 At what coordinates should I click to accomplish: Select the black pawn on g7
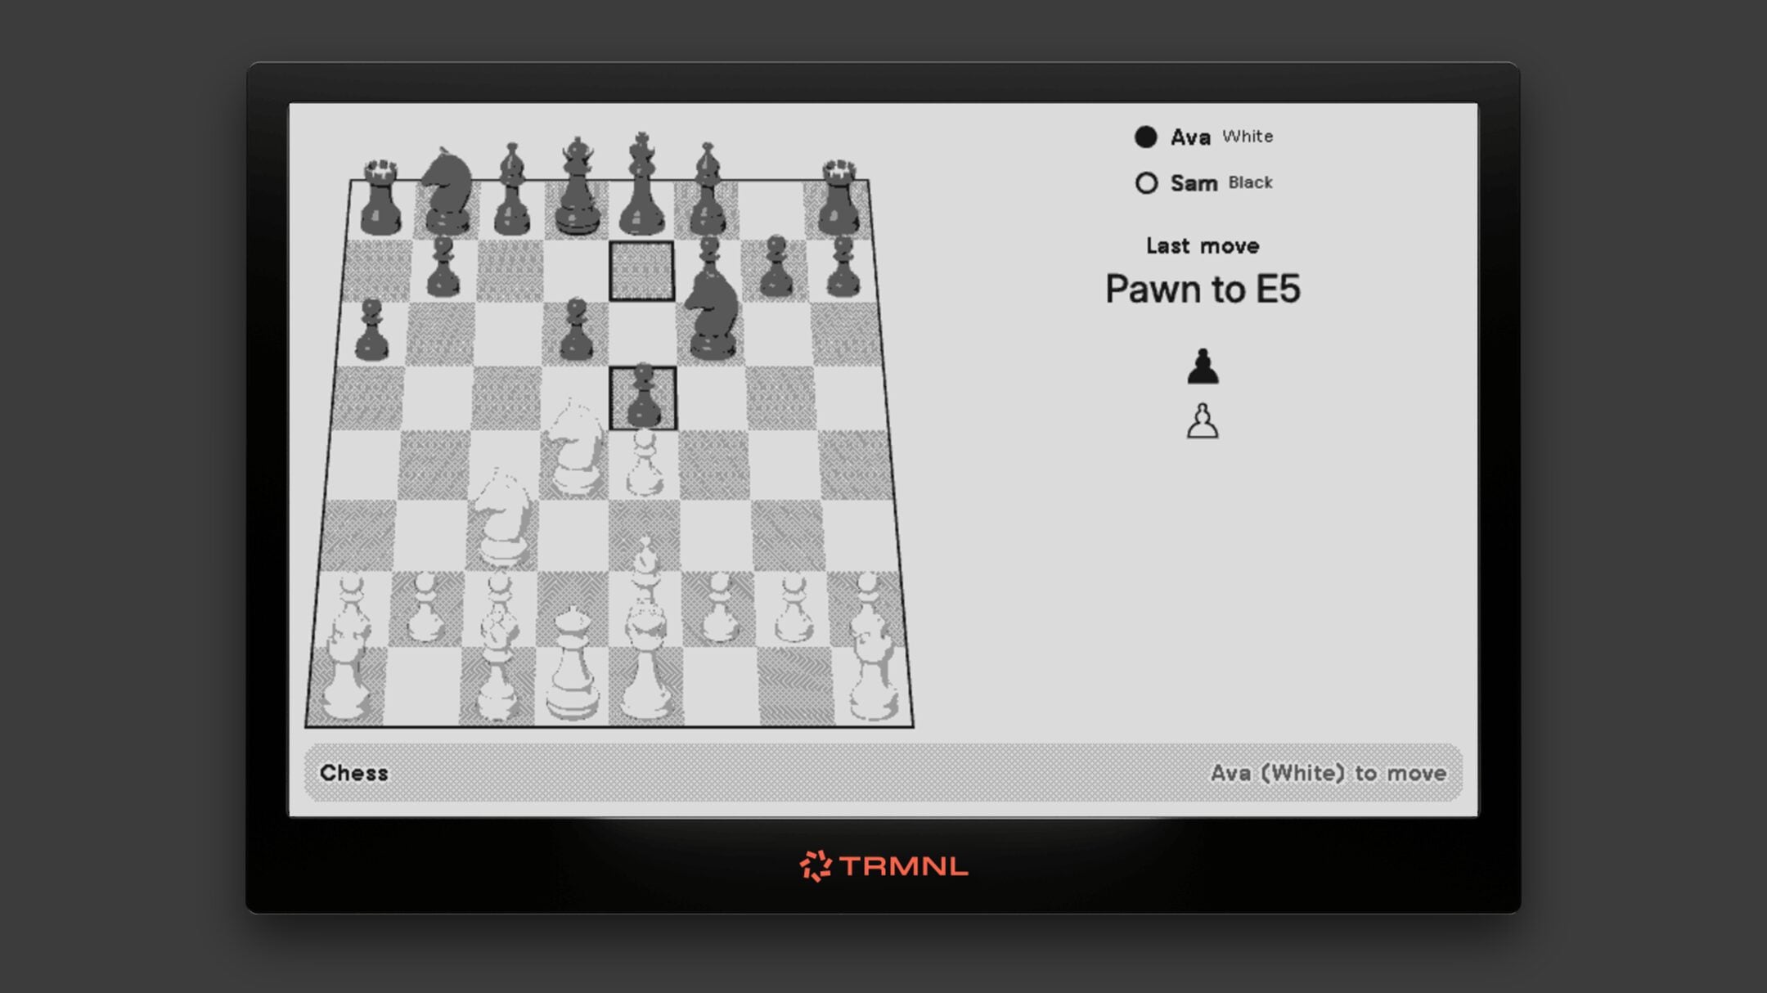(x=776, y=266)
